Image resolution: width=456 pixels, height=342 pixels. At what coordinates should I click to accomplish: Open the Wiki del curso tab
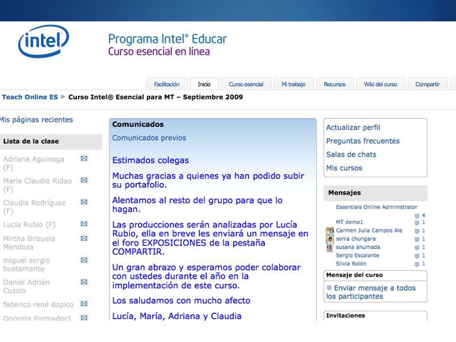[380, 84]
